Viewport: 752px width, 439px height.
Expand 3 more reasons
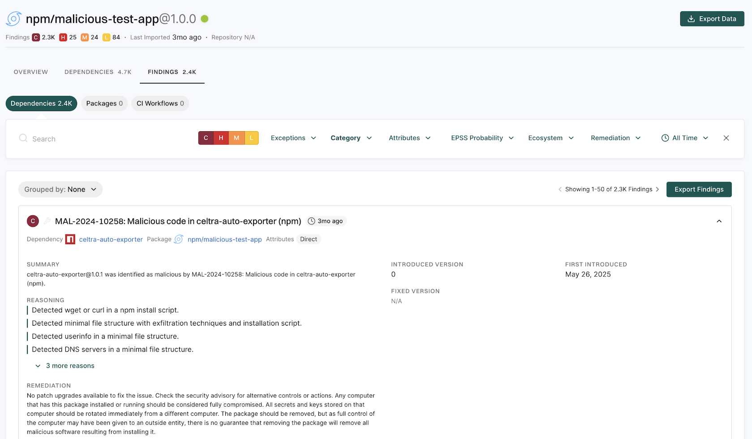(x=65, y=366)
